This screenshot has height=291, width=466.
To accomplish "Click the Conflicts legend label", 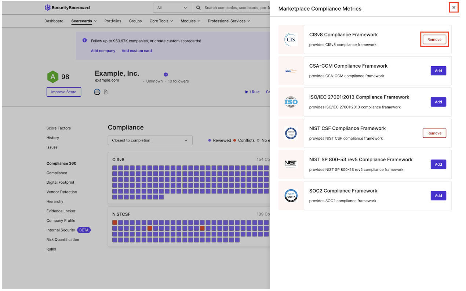I will (246, 140).
